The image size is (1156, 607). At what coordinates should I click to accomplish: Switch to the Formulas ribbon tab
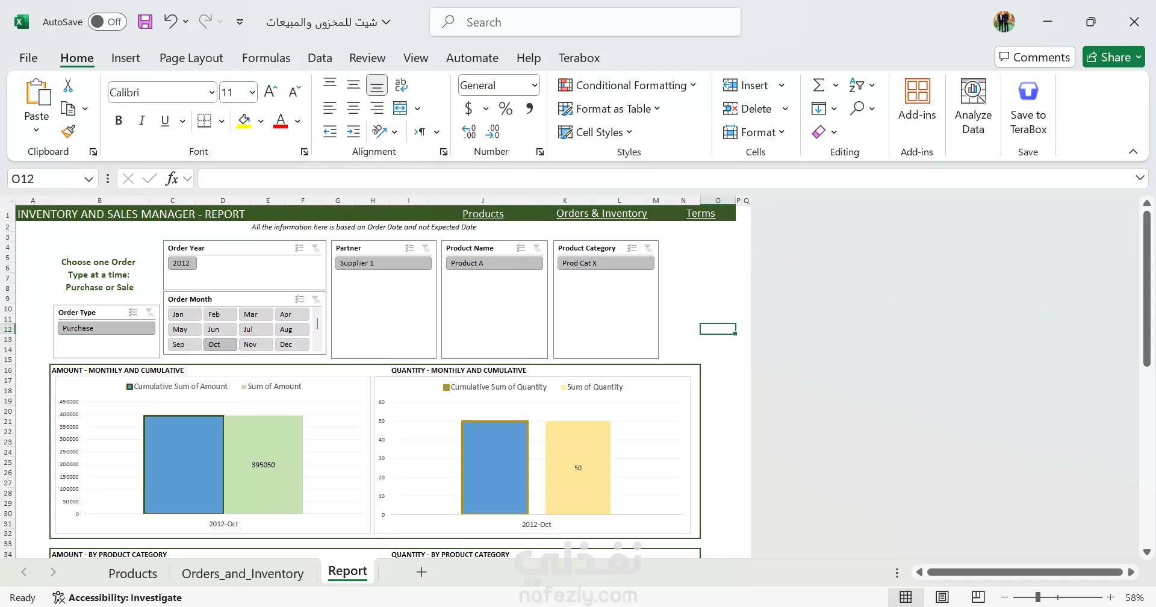pos(266,58)
